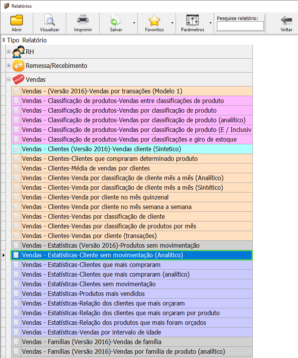The height and width of the screenshot is (358, 298).
Task: Check box for Produtos mais vendidos row
Action: pos(16,294)
